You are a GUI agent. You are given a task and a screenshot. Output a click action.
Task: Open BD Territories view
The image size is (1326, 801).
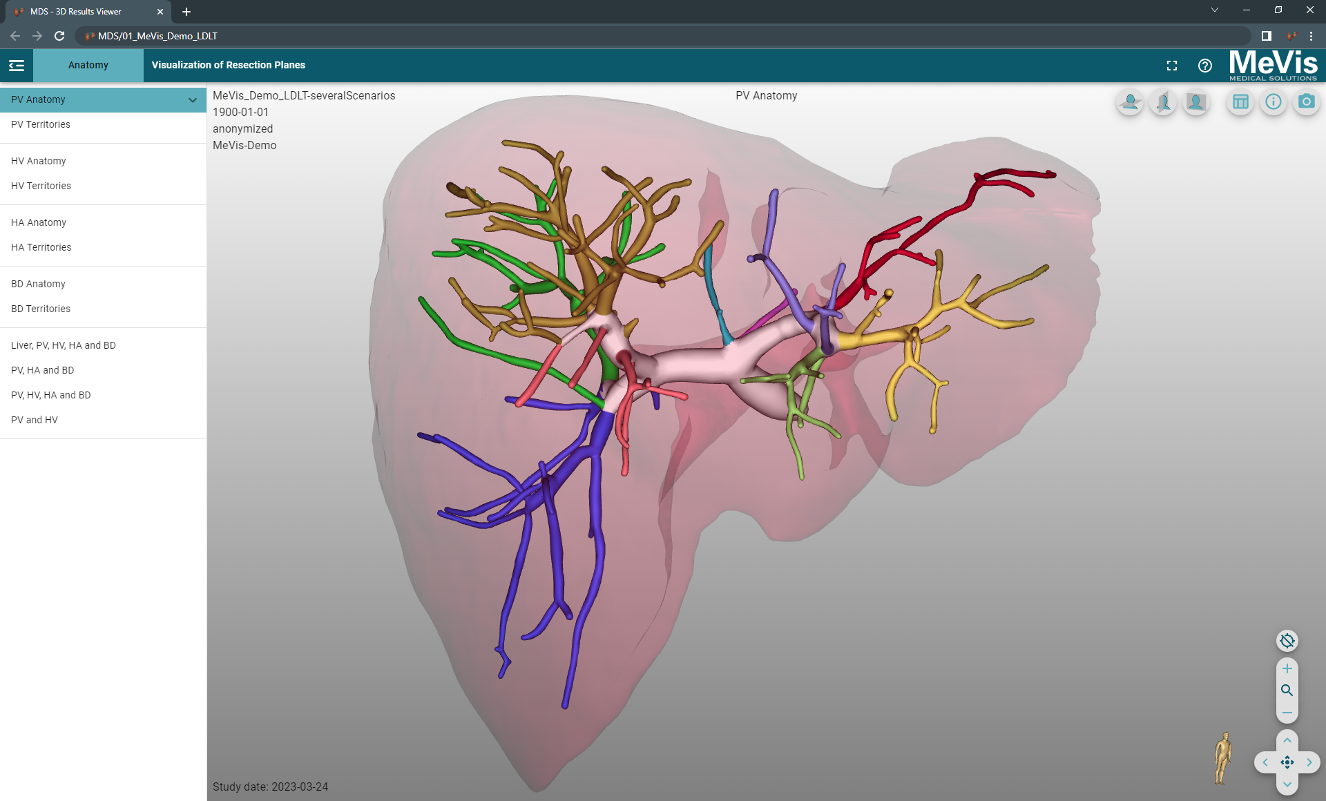coord(103,309)
